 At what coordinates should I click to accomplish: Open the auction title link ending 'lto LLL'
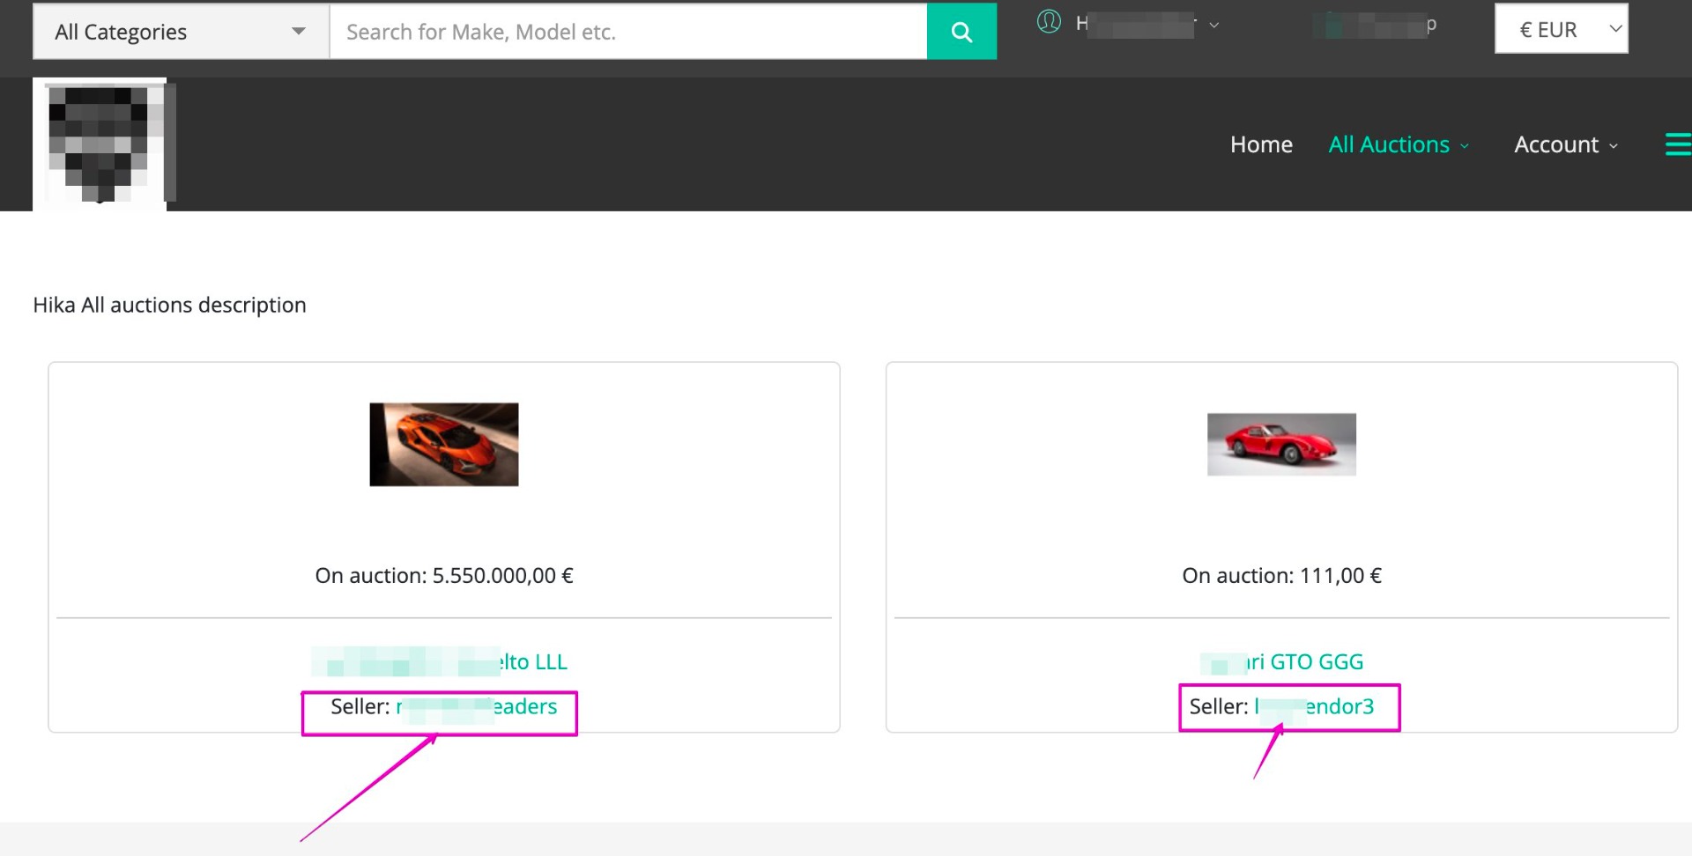441,661
